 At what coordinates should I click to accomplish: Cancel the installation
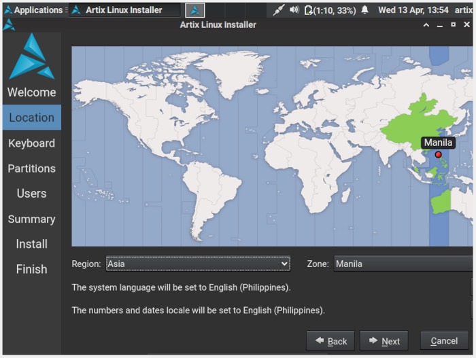pyautogui.click(x=445, y=341)
